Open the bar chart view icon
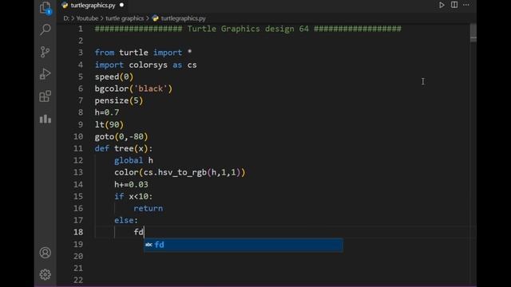Image resolution: width=511 pixels, height=287 pixels. click(x=45, y=119)
